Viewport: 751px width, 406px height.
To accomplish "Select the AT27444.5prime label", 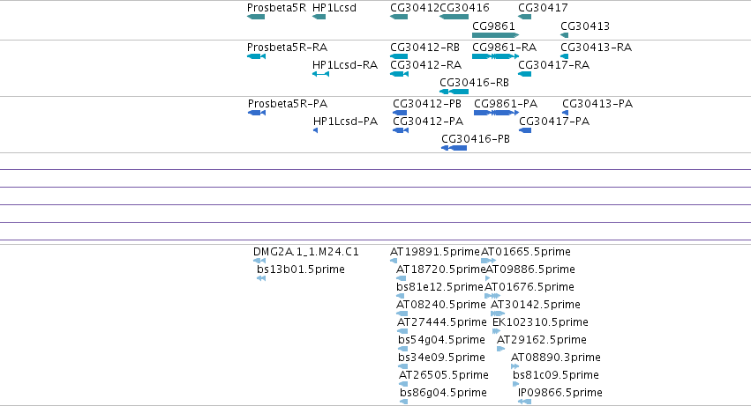I will click(x=441, y=322).
